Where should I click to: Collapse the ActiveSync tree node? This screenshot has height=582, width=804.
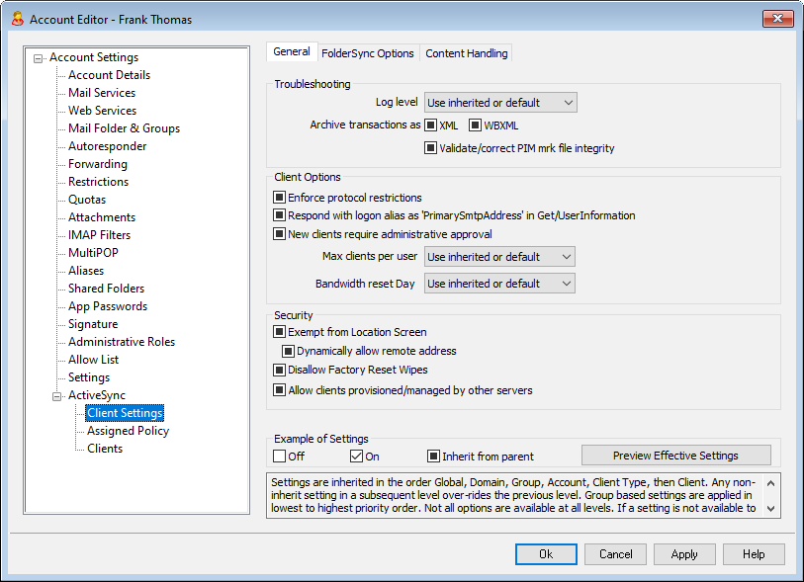56,395
